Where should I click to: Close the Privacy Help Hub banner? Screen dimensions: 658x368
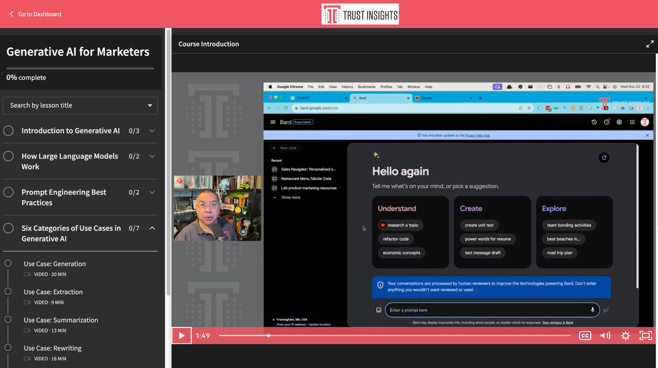[647, 135]
